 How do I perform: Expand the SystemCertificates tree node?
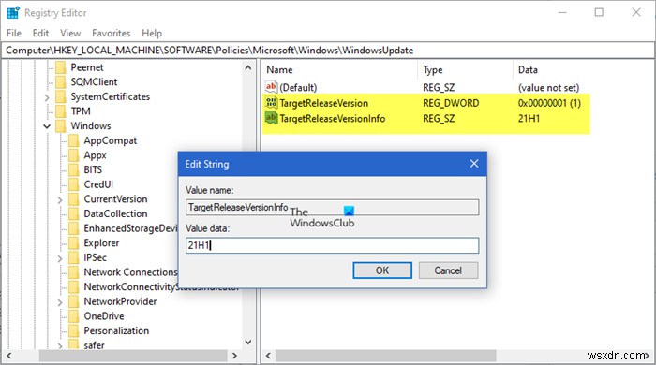pyautogui.click(x=47, y=97)
